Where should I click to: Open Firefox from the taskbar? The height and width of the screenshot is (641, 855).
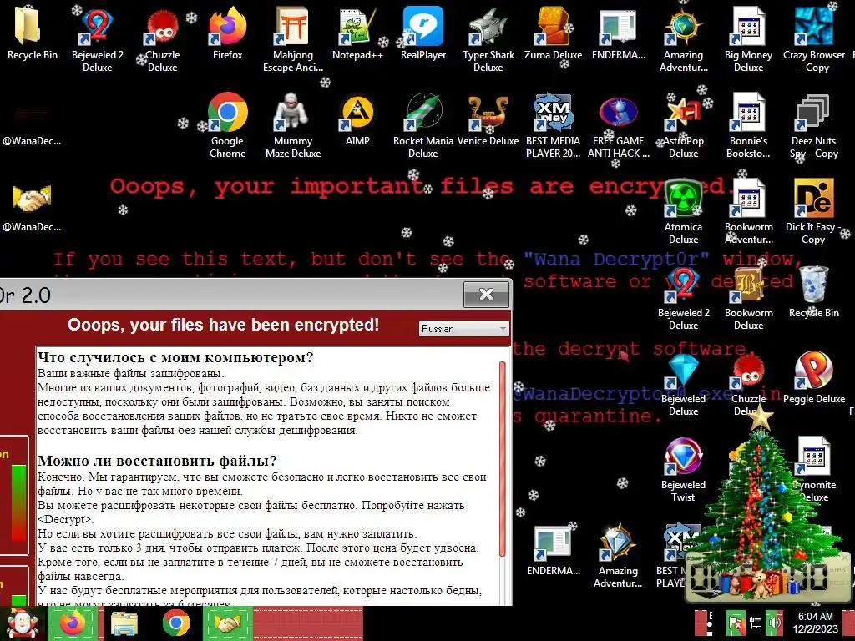click(73, 623)
